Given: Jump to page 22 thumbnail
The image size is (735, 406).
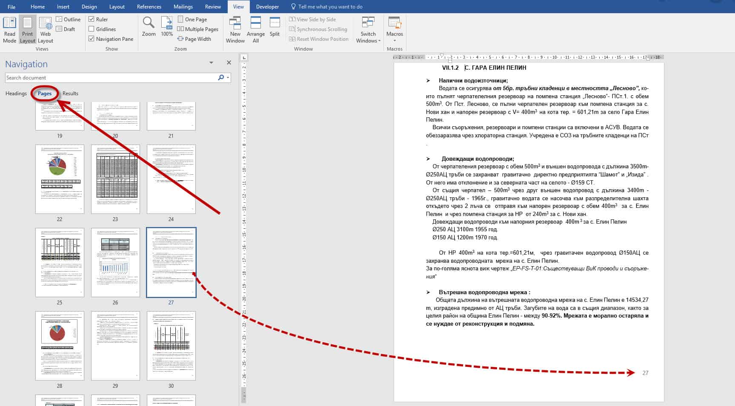Looking at the screenshot, I should click(x=60, y=179).
